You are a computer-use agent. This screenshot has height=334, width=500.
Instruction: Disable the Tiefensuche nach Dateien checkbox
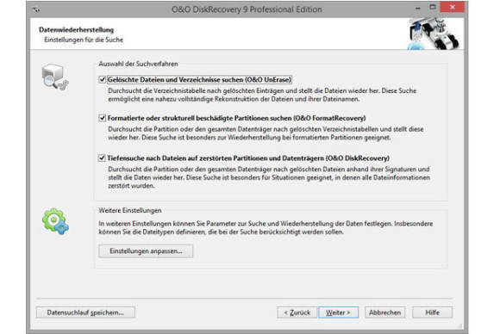tap(102, 158)
